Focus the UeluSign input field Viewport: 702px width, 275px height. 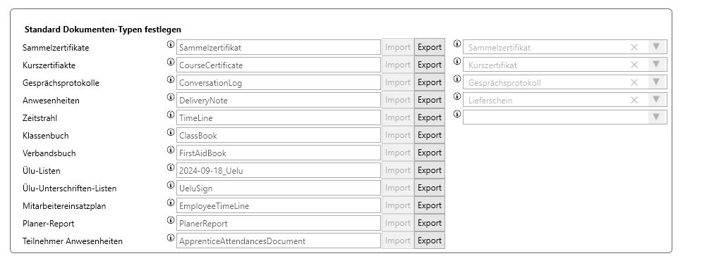279,188
